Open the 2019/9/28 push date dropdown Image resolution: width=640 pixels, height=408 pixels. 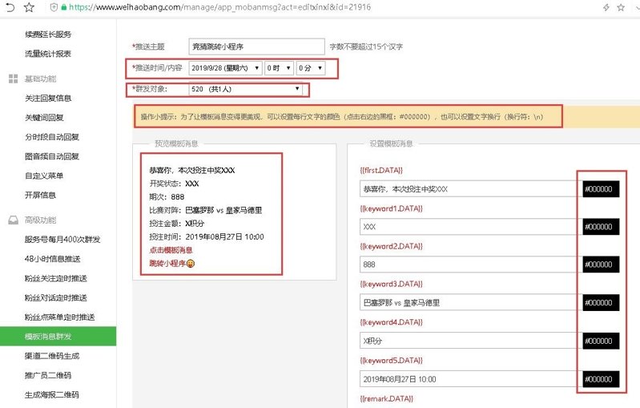pyautogui.click(x=225, y=68)
